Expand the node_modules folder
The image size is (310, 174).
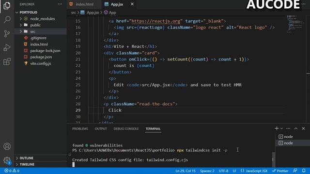click(x=40, y=19)
